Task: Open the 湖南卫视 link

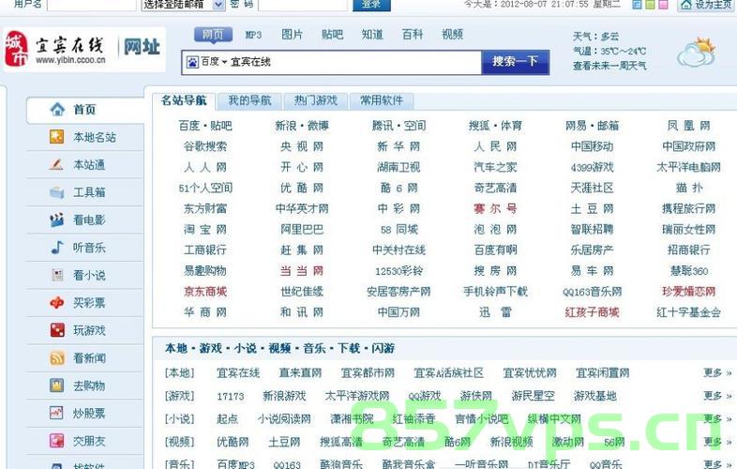Action: 399,167
